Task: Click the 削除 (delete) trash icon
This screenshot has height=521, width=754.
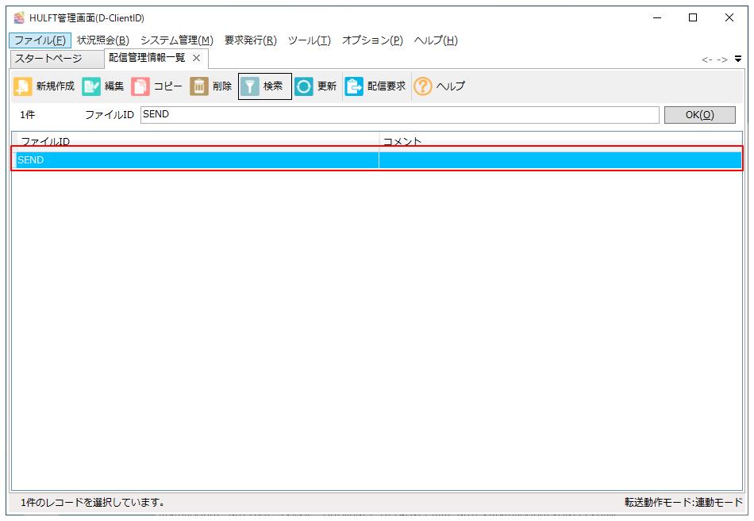Action: pos(199,86)
